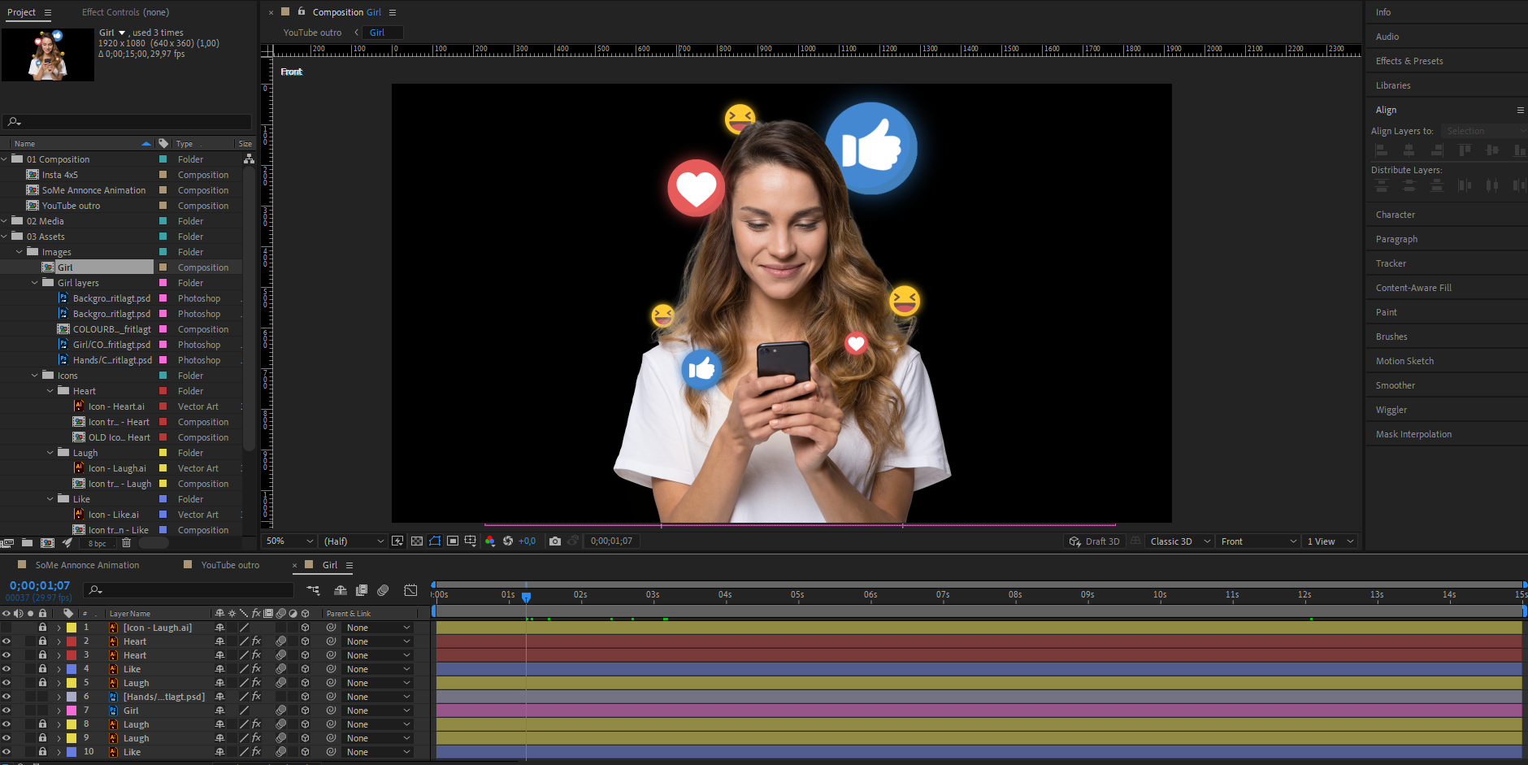
Task: Toggle 3D layer switch for Girl layer
Action: click(x=305, y=711)
